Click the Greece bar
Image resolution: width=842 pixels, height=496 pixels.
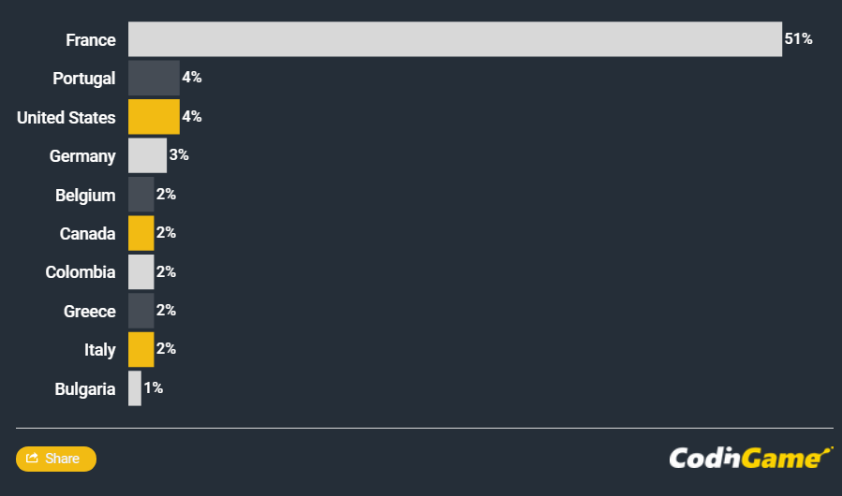[140, 311]
